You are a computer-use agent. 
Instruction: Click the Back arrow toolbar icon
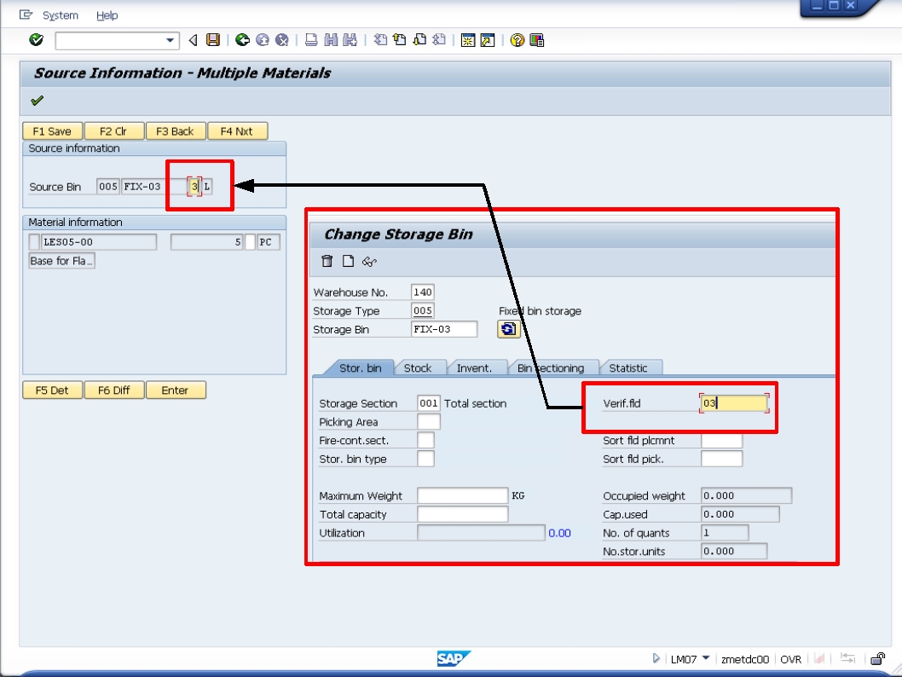coord(243,38)
